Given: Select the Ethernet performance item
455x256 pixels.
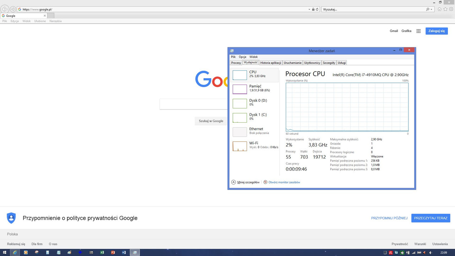Looking at the screenshot, I should 255,132.
